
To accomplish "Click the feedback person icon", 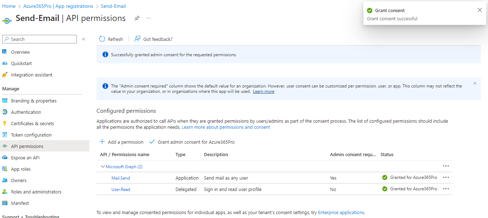I will pos(137,39).
